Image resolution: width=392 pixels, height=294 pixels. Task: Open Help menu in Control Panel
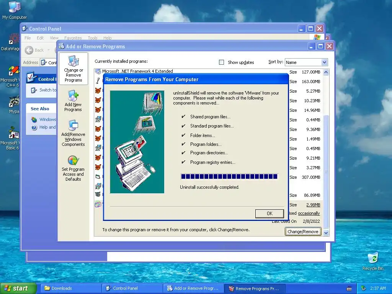click(x=107, y=38)
